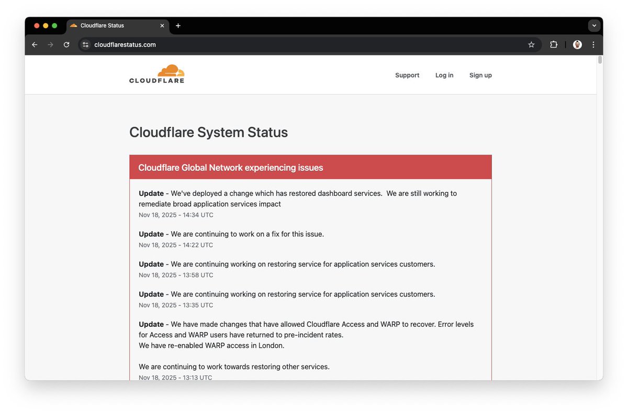Click the Cloudflare System Status heading
Viewport: 628px width, 413px height.
pos(208,132)
